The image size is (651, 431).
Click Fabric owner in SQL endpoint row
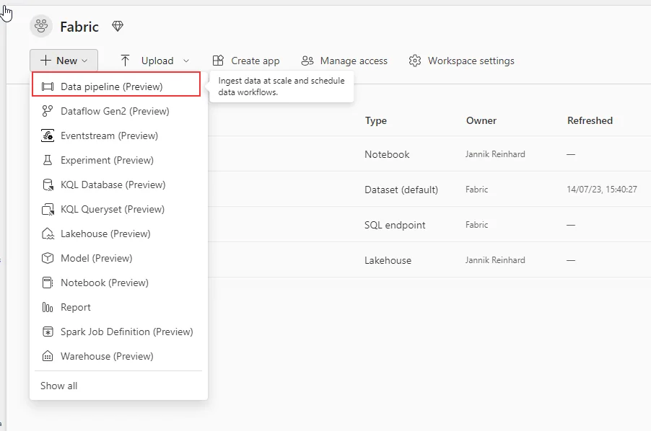point(476,225)
